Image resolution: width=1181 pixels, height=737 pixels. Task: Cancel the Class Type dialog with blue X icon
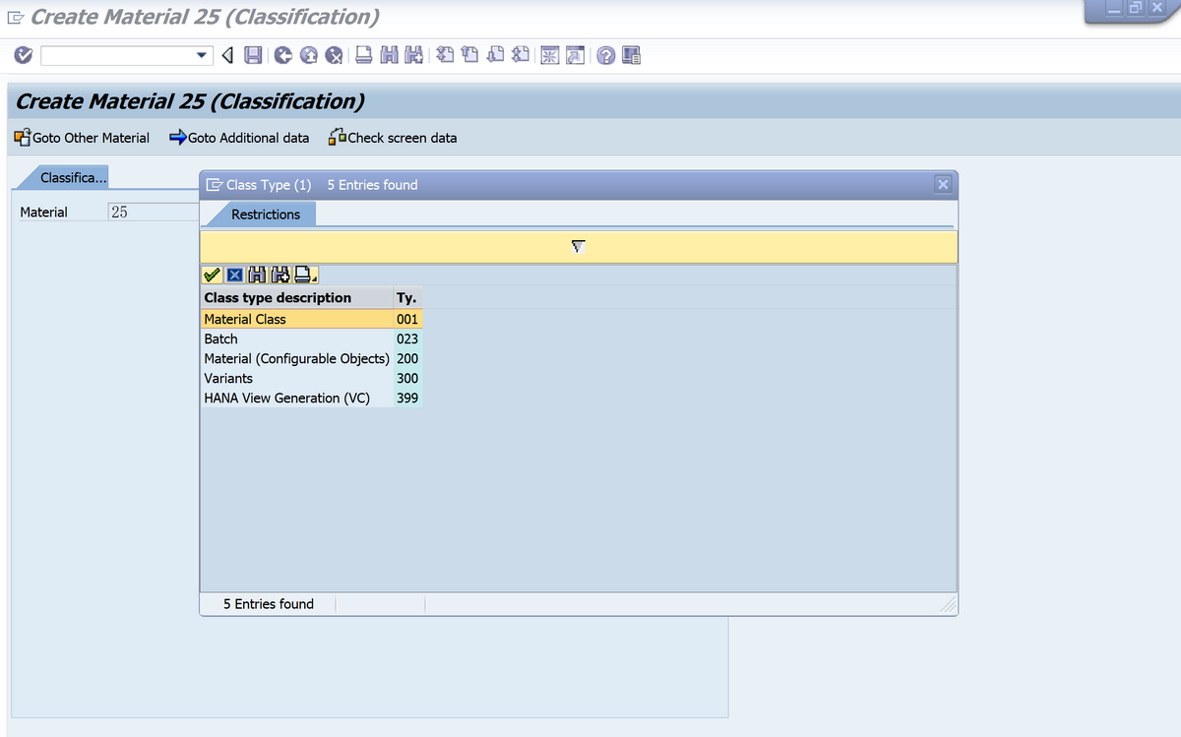pyautogui.click(x=233, y=275)
